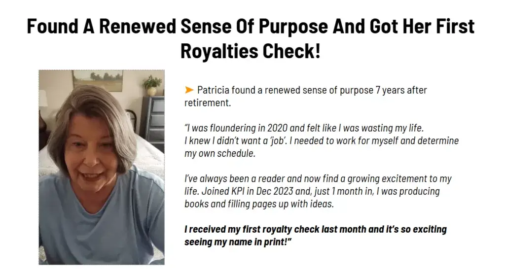
Task: Click the orange arrow bullet icon
Action: (x=189, y=90)
